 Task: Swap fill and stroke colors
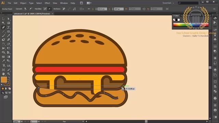9,78
